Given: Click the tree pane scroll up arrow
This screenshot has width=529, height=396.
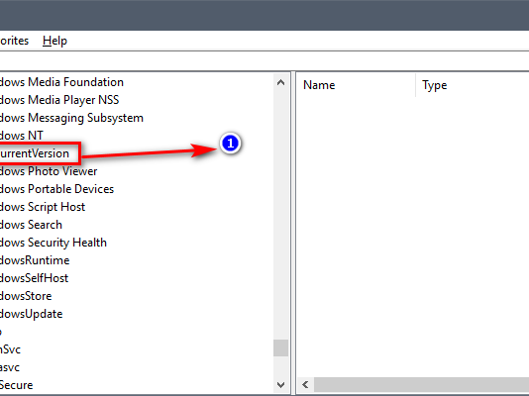Looking at the screenshot, I should [280, 82].
